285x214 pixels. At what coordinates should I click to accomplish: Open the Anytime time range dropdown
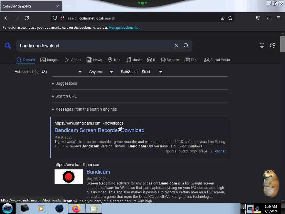click(x=101, y=72)
